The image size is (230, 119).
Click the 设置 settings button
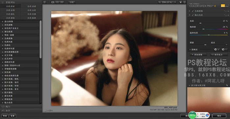coord(13,116)
